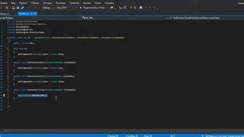Click IPointerClickHandler in class declaration

pos(113,38)
